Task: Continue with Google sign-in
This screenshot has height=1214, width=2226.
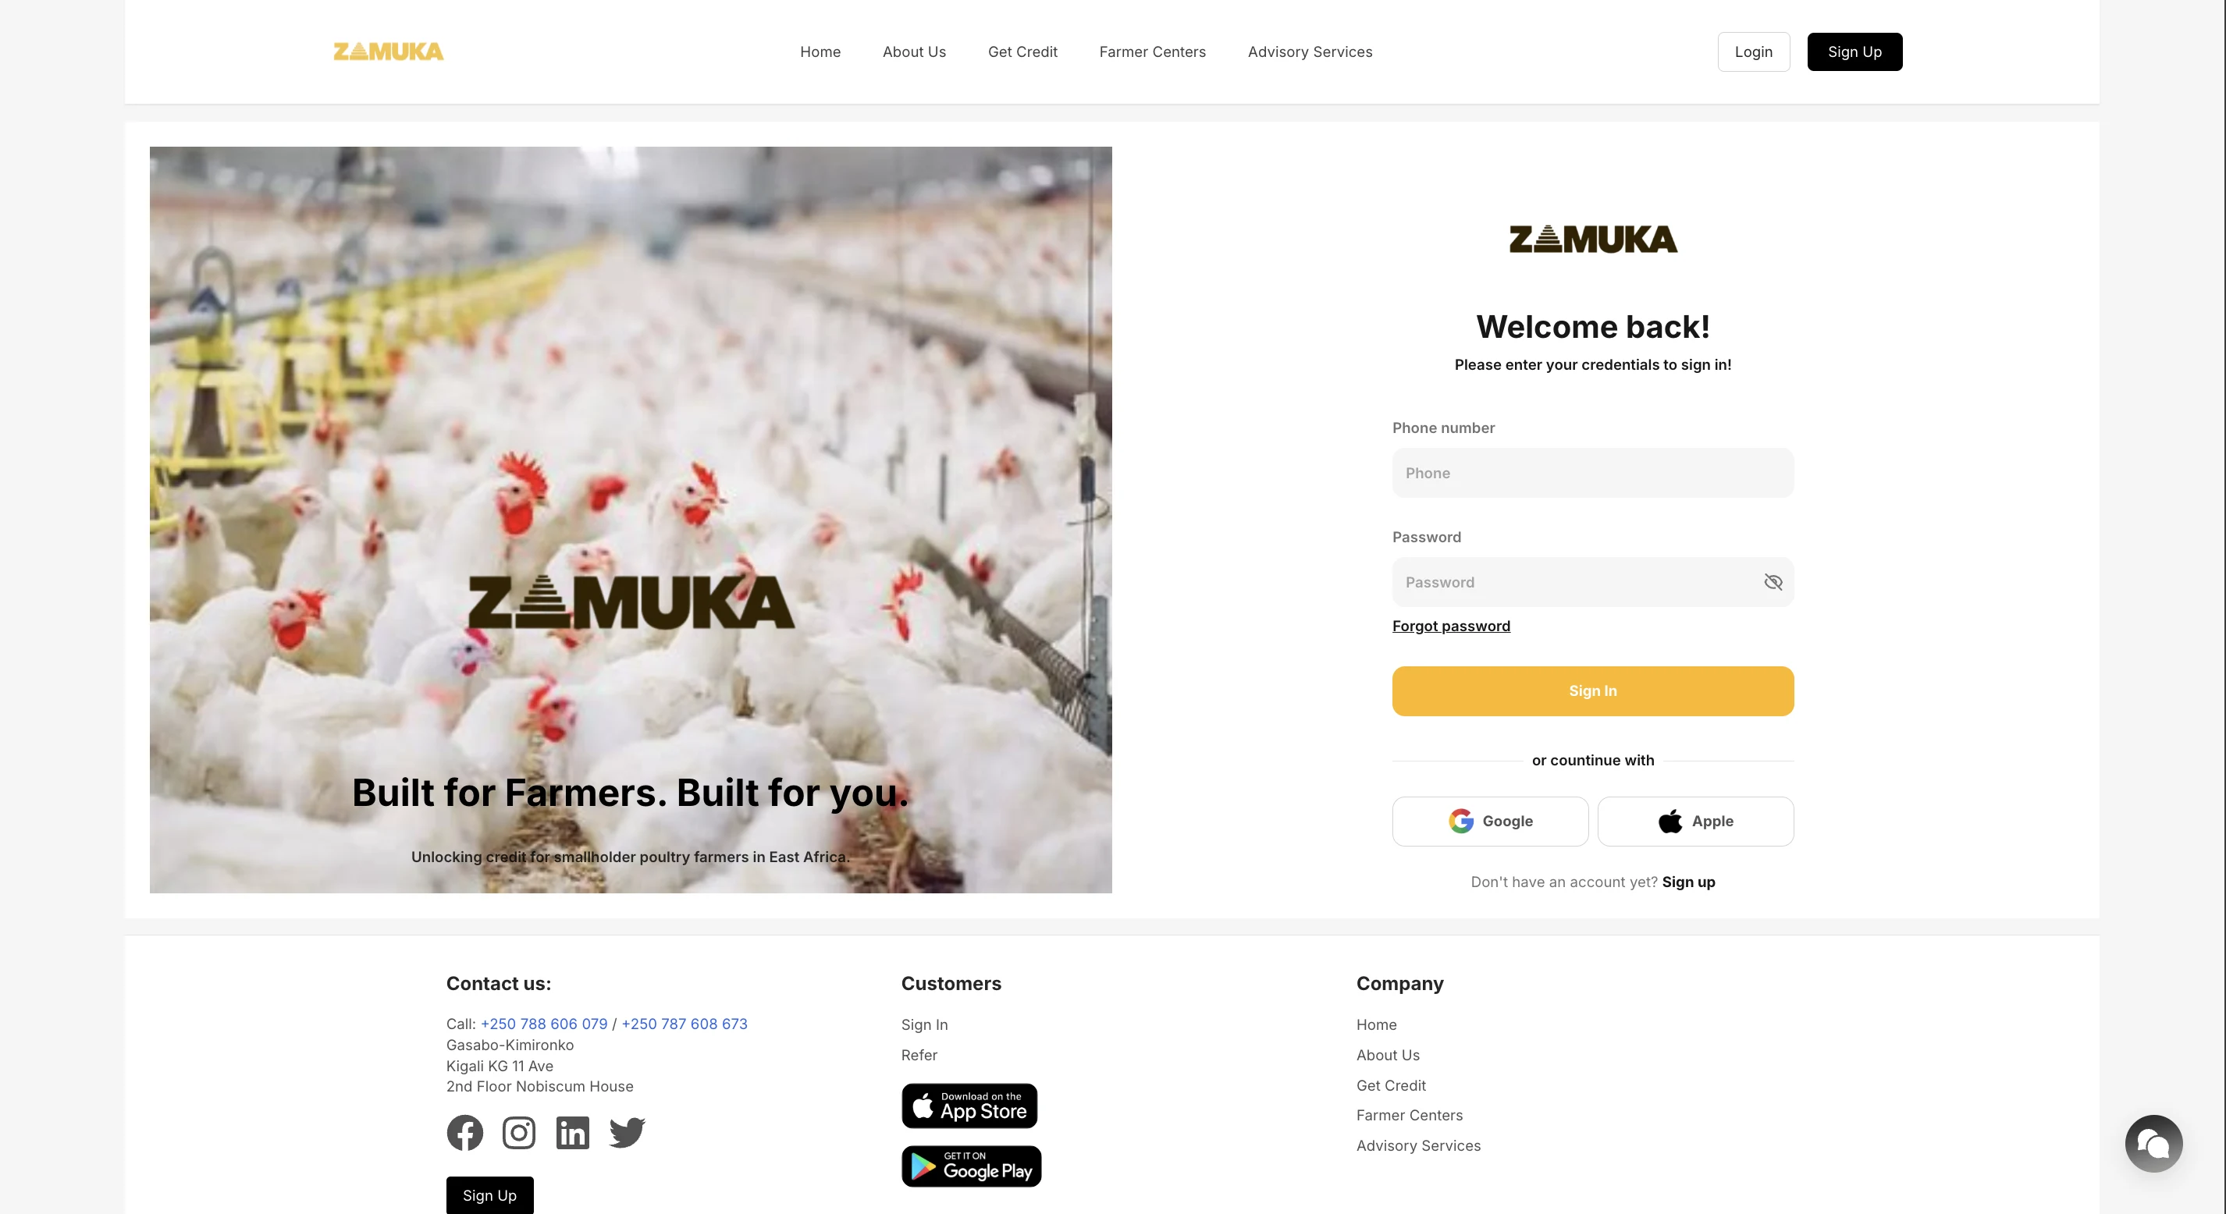Action: click(1490, 821)
